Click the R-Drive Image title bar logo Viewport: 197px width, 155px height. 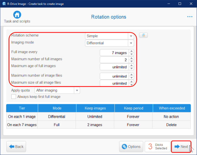tap(4, 4)
